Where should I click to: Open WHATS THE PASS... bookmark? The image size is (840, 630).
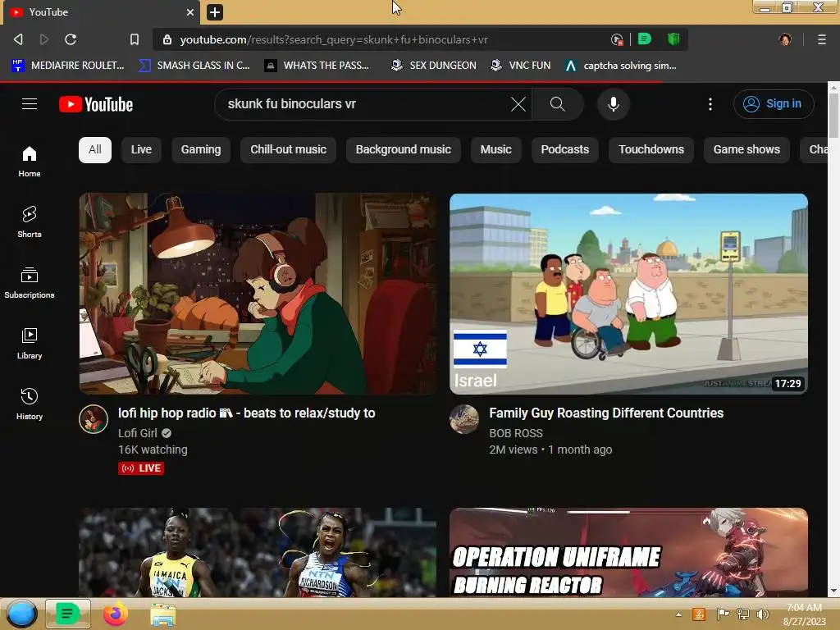[x=317, y=66]
